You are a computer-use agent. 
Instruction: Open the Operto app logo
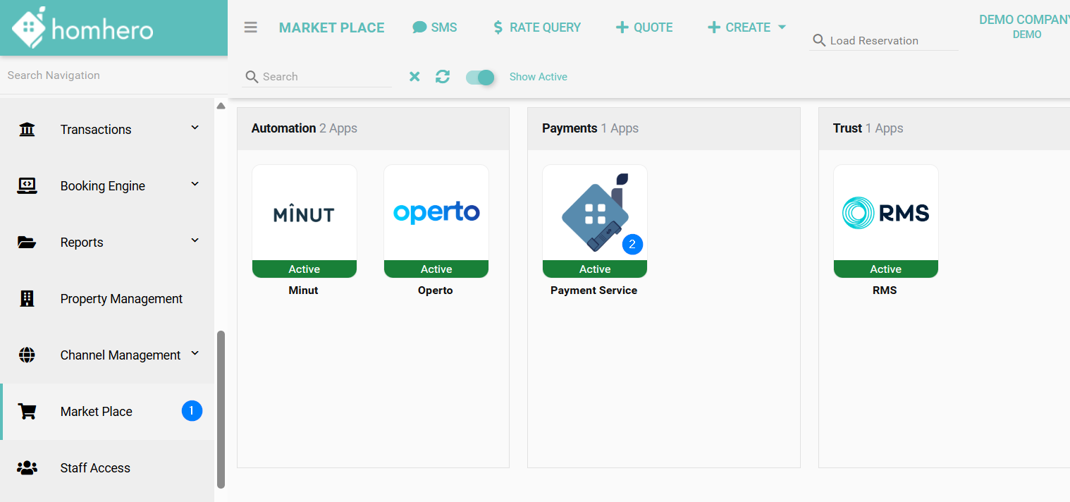pos(436,213)
